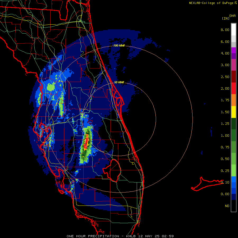Click the 1.00 legend value
Screen dimensions: 238x238
225,136
